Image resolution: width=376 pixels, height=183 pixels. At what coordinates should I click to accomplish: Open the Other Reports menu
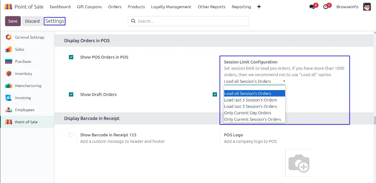211,7
